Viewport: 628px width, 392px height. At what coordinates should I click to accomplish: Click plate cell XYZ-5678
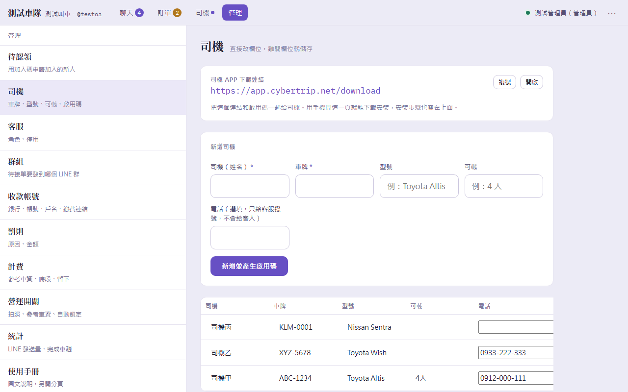(295, 353)
